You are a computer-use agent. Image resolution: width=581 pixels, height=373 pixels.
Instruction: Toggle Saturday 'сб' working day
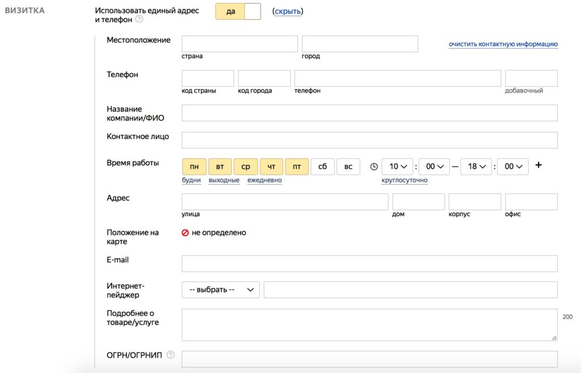[322, 167]
